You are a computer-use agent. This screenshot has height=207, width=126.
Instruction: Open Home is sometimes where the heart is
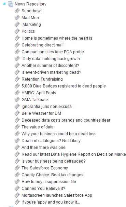[x=57, y=38]
